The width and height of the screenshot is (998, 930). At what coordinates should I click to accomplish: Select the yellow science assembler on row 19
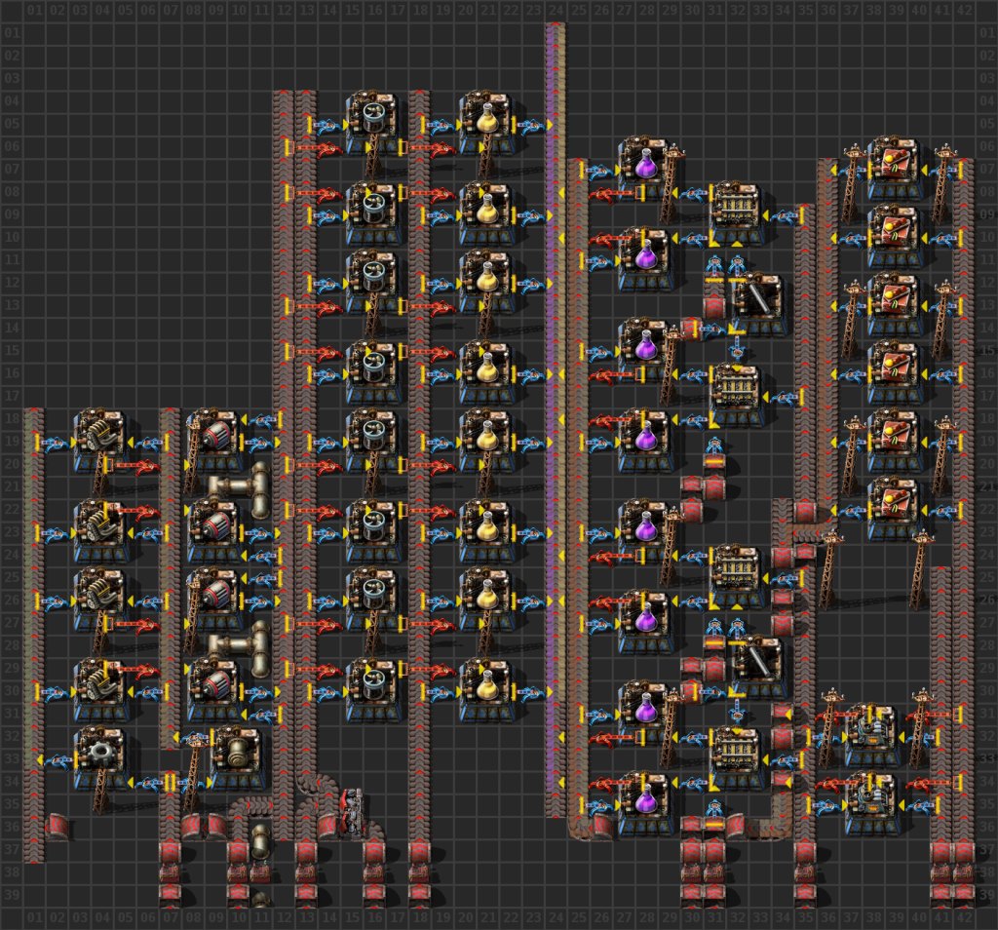pyautogui.click(x=487, y=442)
